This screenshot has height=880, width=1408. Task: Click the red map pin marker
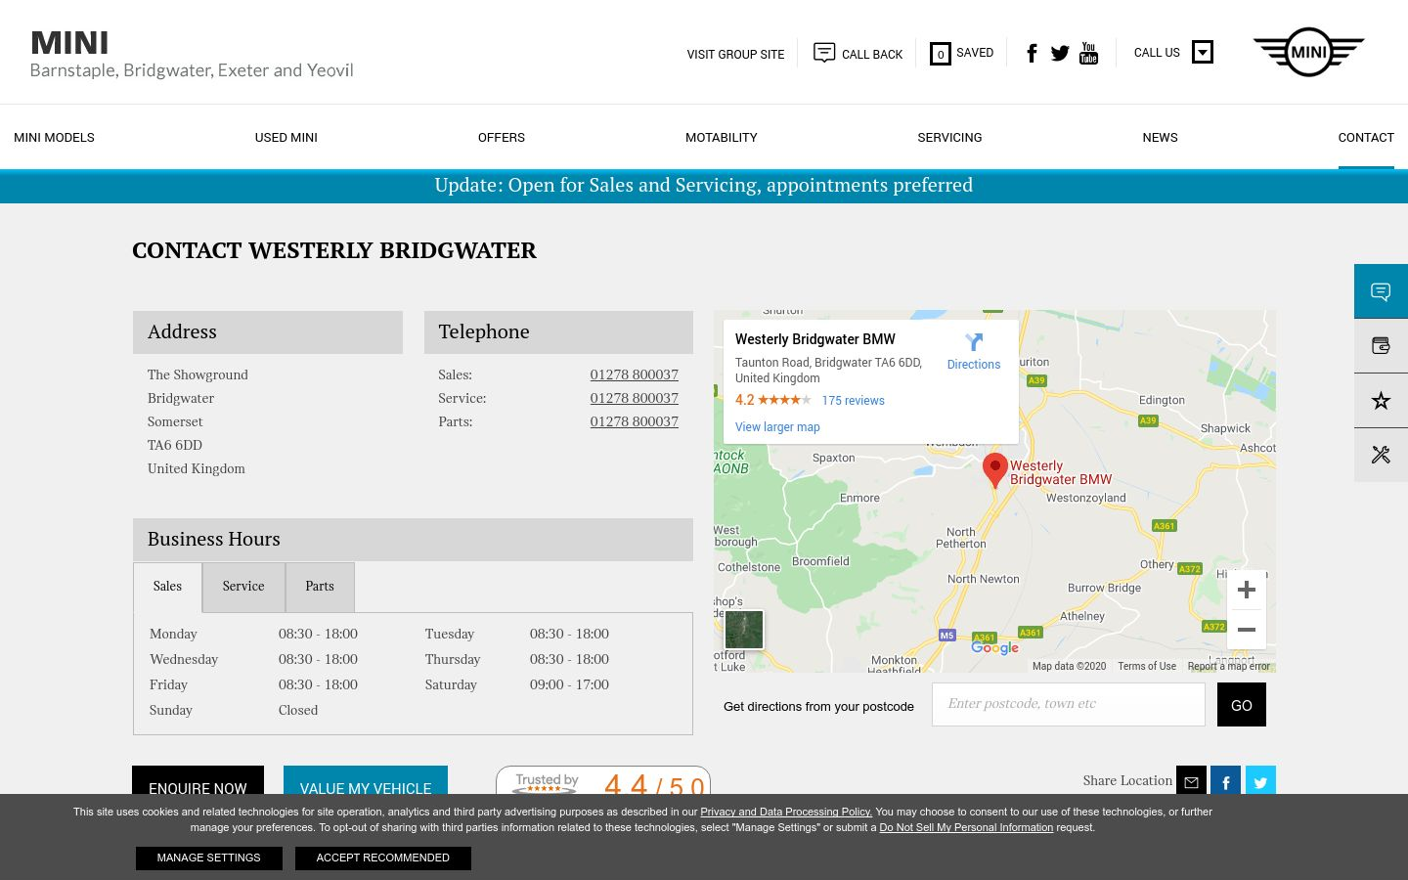995,470
